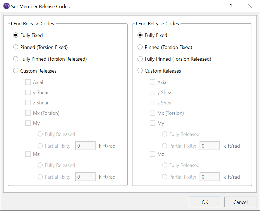Check the J End Mx (Torsion) checkbox
Screen dimensions: 260x211
click(x=152, y=113)
